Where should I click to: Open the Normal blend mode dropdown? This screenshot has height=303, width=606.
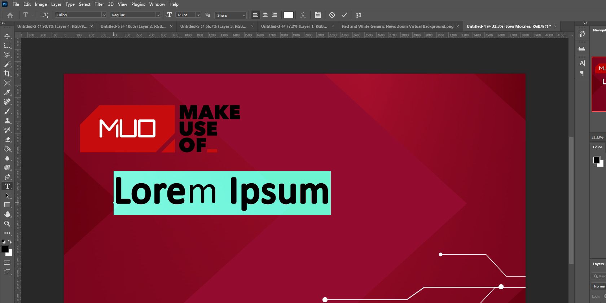[x=599, y=286]
